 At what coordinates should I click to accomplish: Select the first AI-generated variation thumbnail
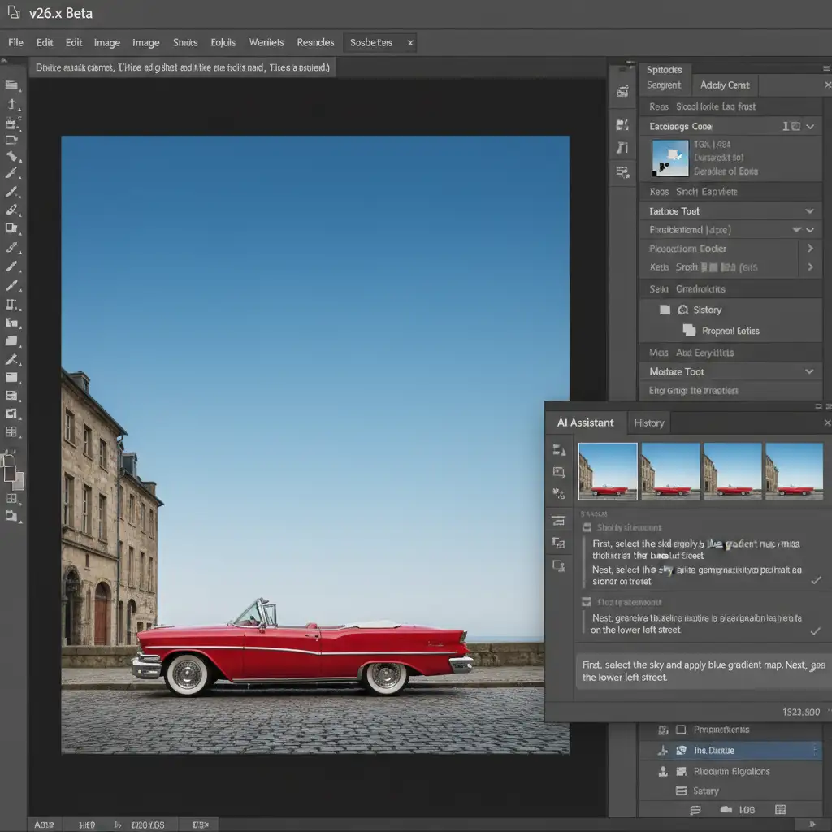pyautogui.click(x=607, y=470)
